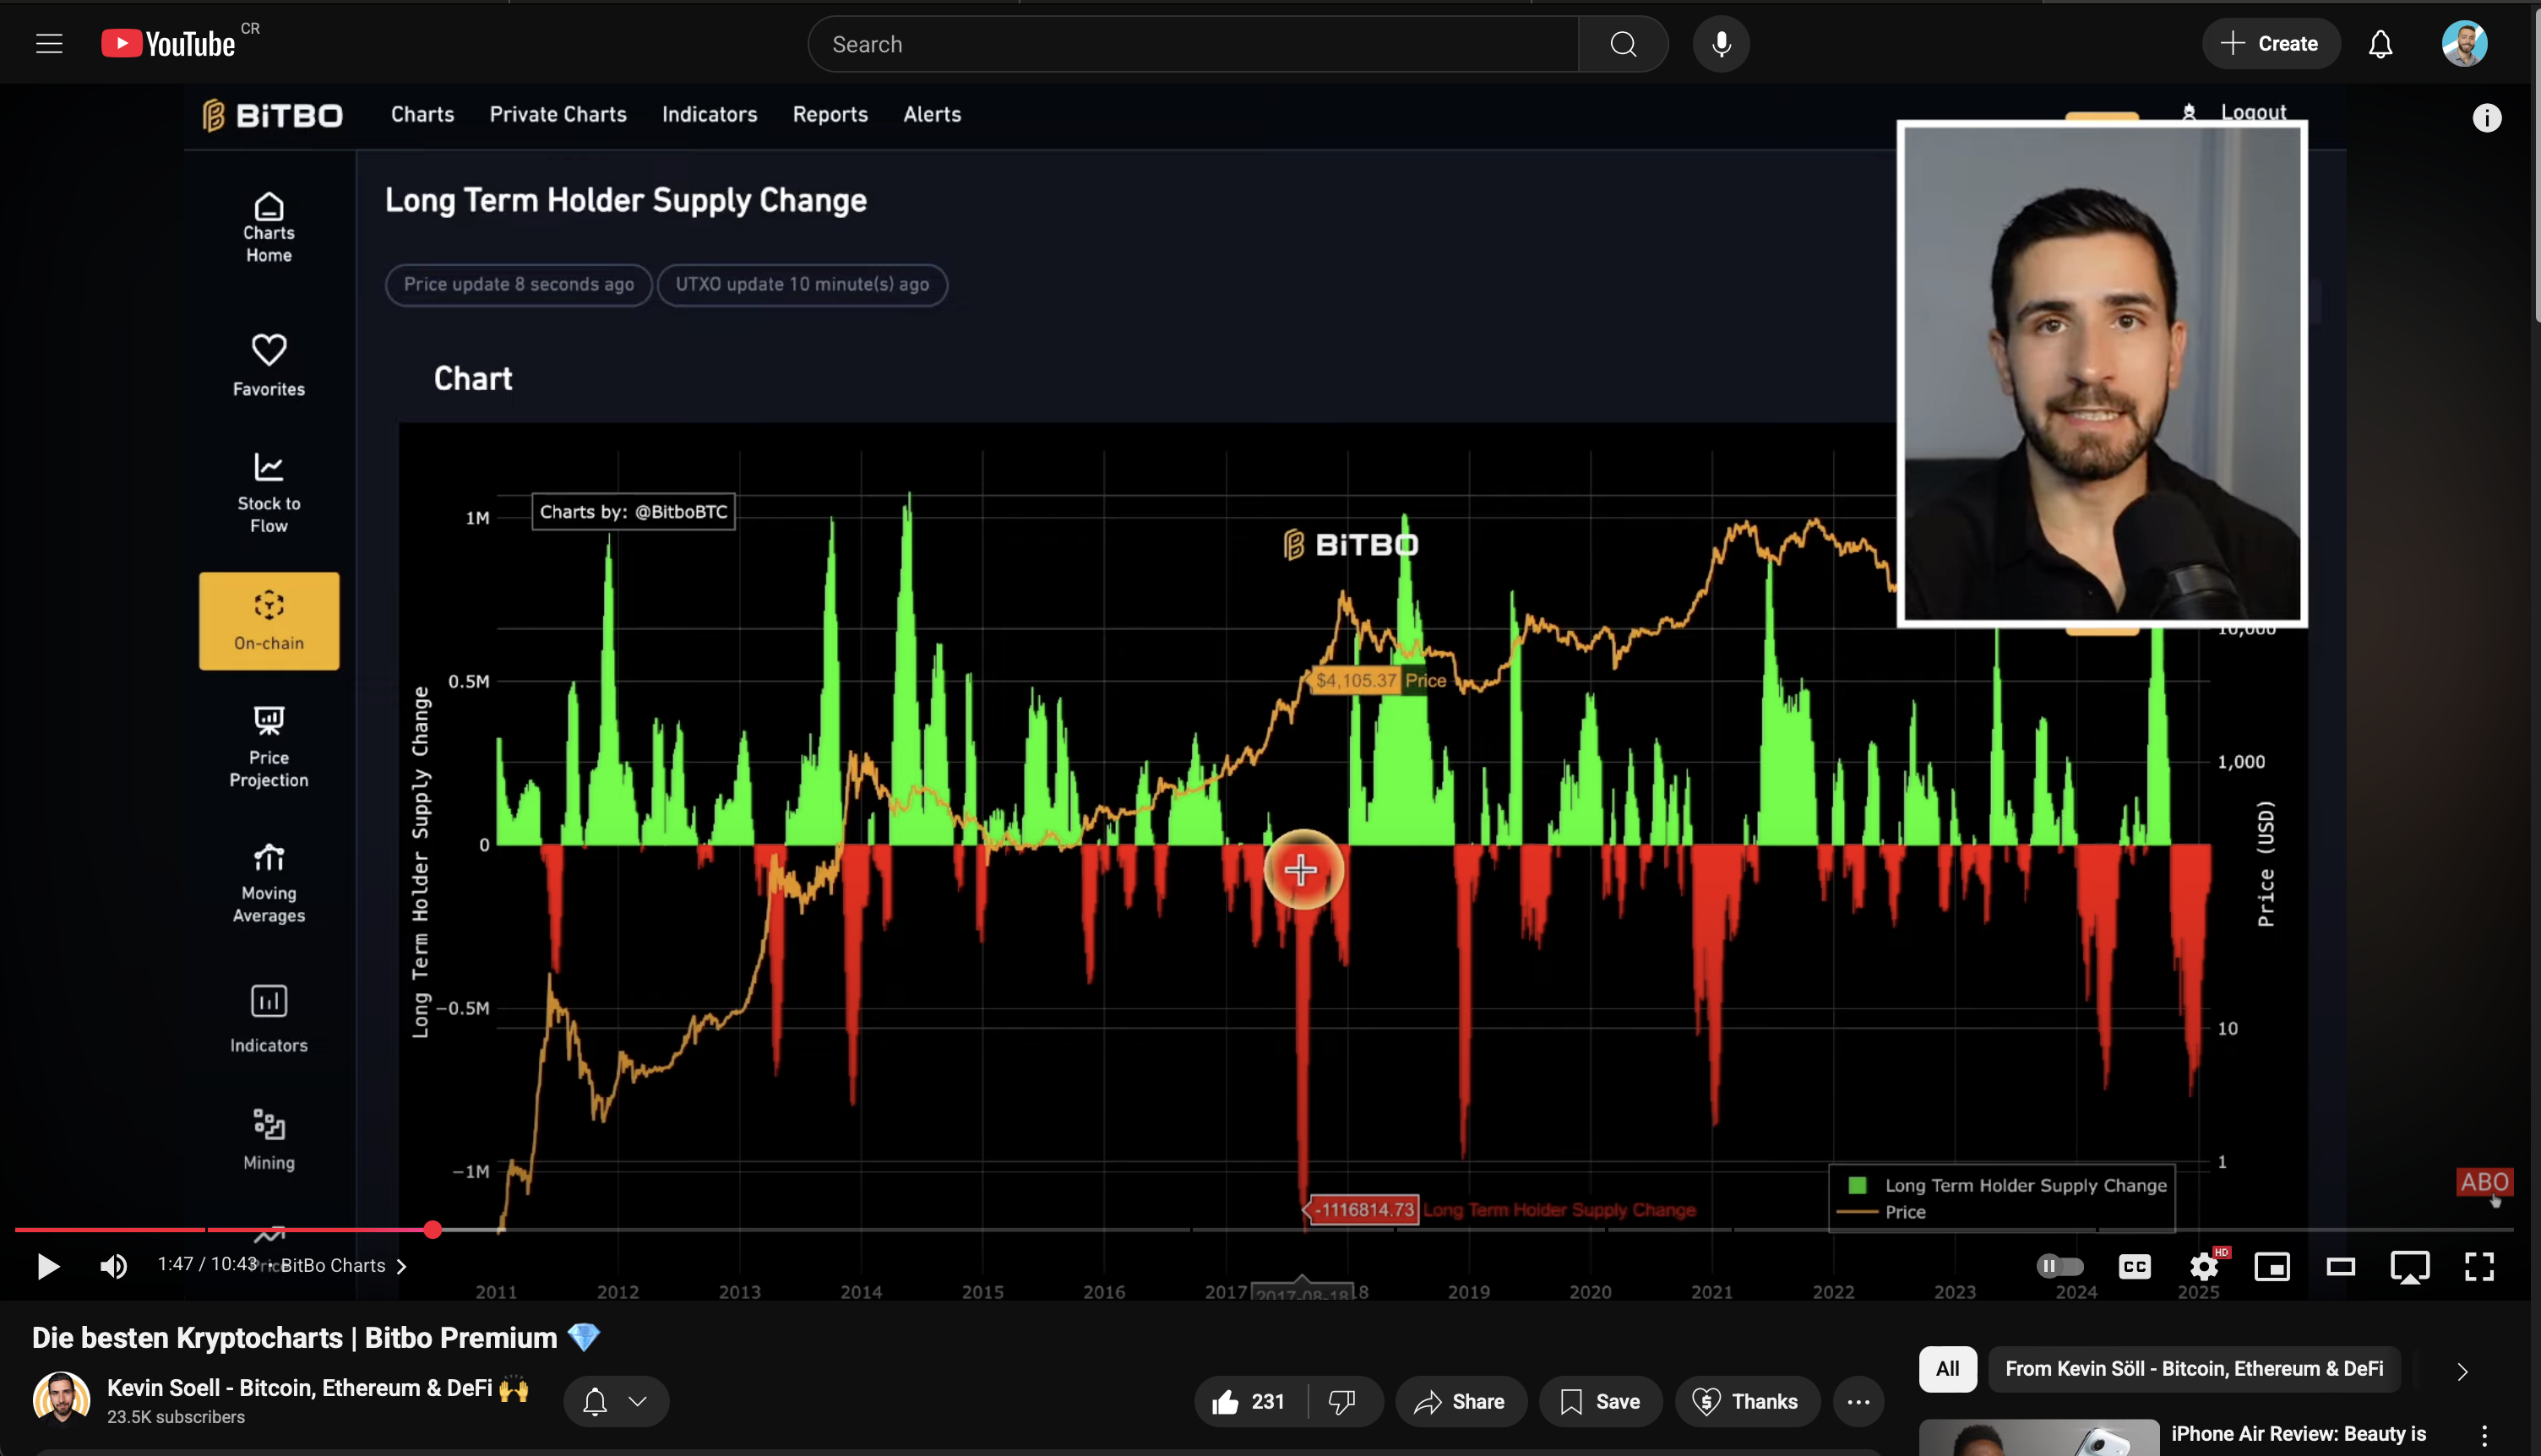Screen dimensions: 2541x1456
Task: Open Moving Averages in the sidebar
Action: click(268, 882)
